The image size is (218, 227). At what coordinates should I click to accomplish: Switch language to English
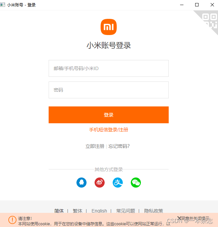point(99,210)
